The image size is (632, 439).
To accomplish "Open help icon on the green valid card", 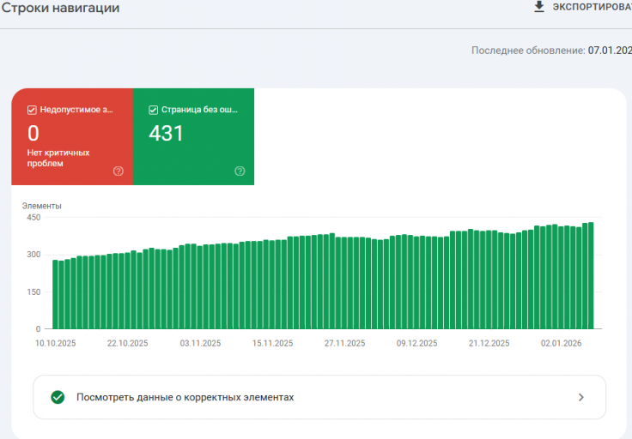I will point(240,171).
